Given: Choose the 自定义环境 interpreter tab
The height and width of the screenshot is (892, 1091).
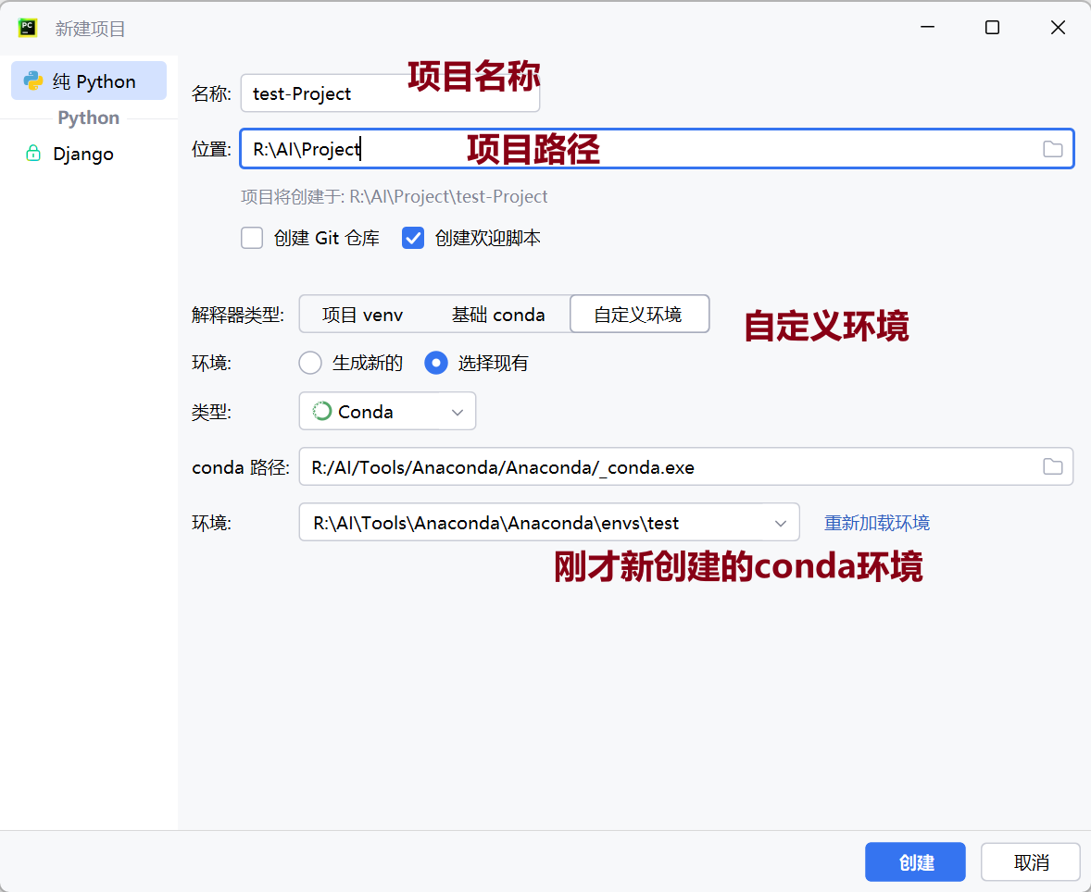Looking at the screenshot, I should [x=638, y=315].
